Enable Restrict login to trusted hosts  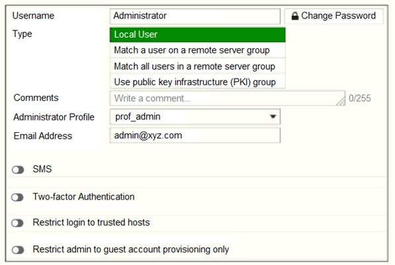pyautogui.click(x=17, y=223)
